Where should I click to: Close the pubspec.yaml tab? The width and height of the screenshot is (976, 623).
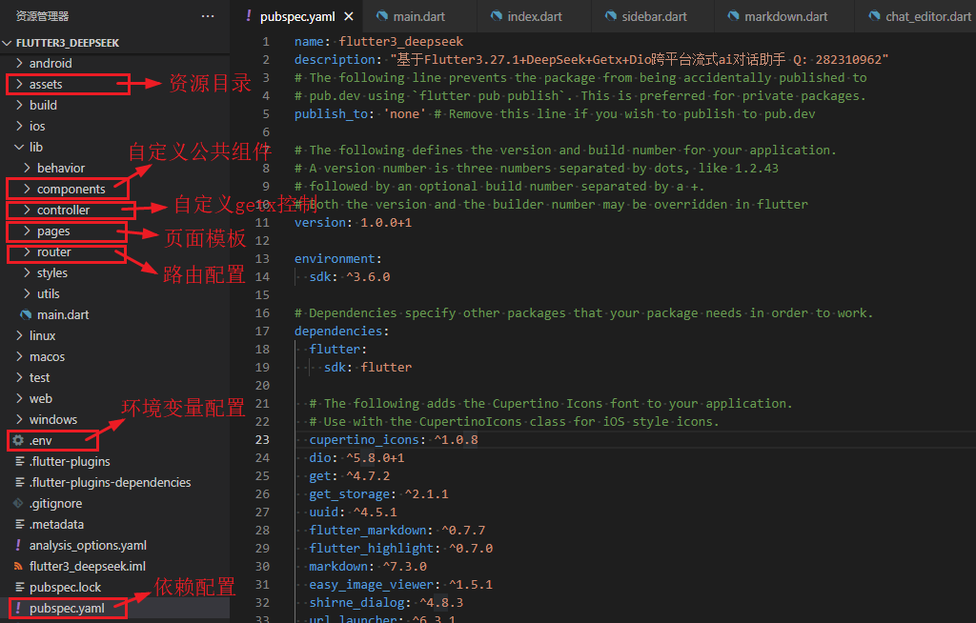click(x=348, y=16)
